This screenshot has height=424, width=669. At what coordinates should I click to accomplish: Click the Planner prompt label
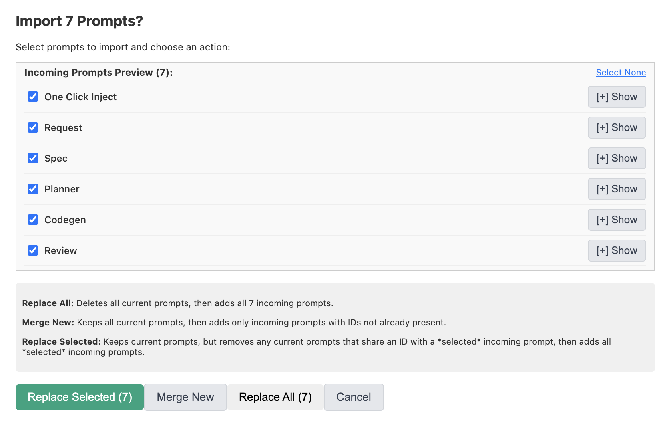[x=62, y=189]
